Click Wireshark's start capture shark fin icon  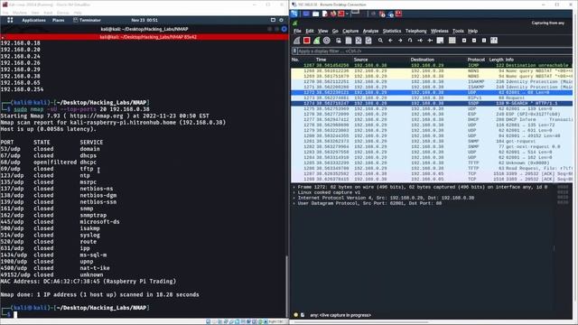[x=297, y=41]
